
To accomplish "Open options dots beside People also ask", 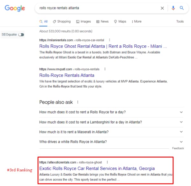I will [x=78, y=102].
